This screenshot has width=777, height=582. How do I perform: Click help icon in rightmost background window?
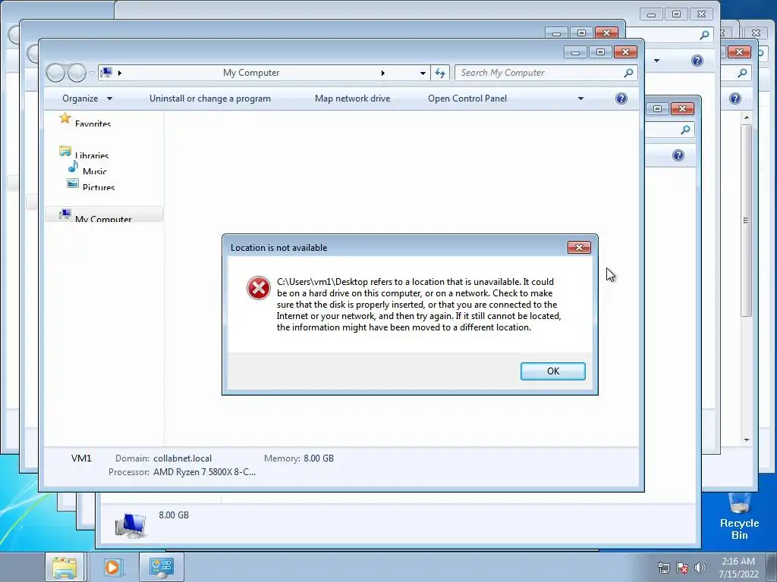click(x=735, y=99)
